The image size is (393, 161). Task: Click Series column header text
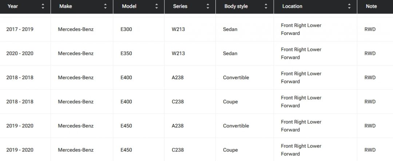click(180, 6)
